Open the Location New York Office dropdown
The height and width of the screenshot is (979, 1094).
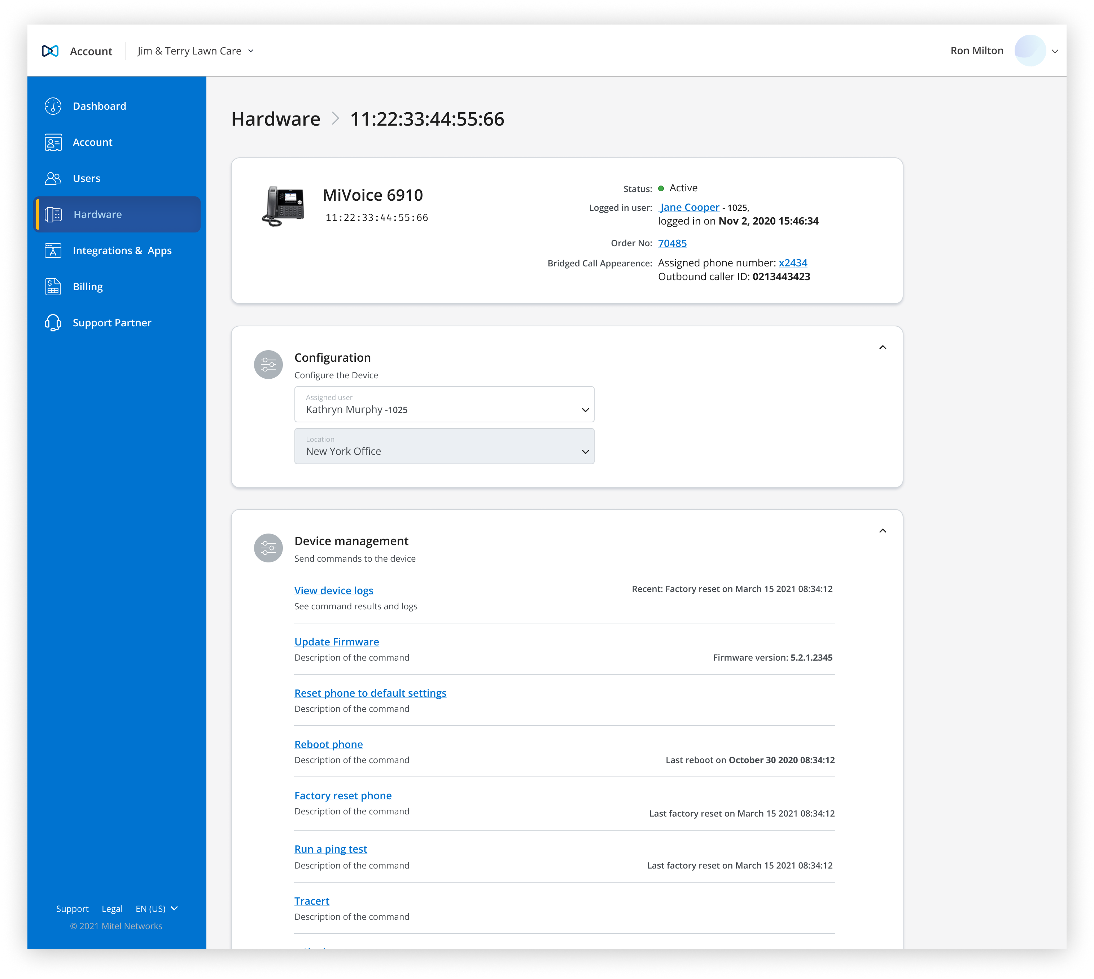444,447
